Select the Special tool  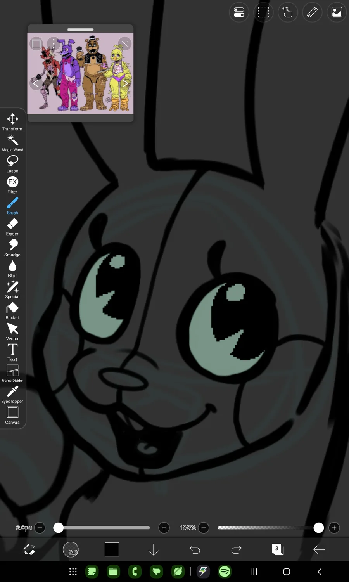pos(12,289)
